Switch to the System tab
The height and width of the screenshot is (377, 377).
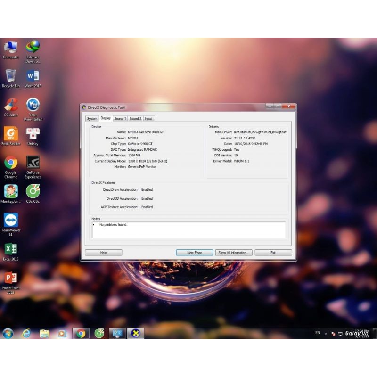[x=92, y=119]
